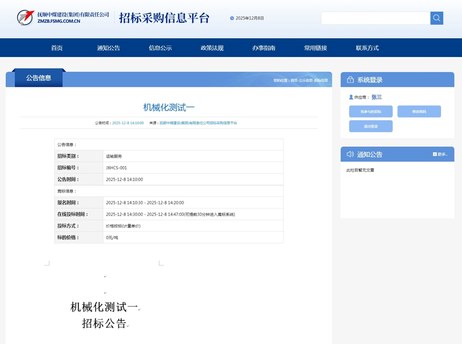Viewport: 462px width, 344px height.
Task: Click the breadcrumb 首页-公示信息-招标信息
Action: pyautogui.click(x=309, y=80)
